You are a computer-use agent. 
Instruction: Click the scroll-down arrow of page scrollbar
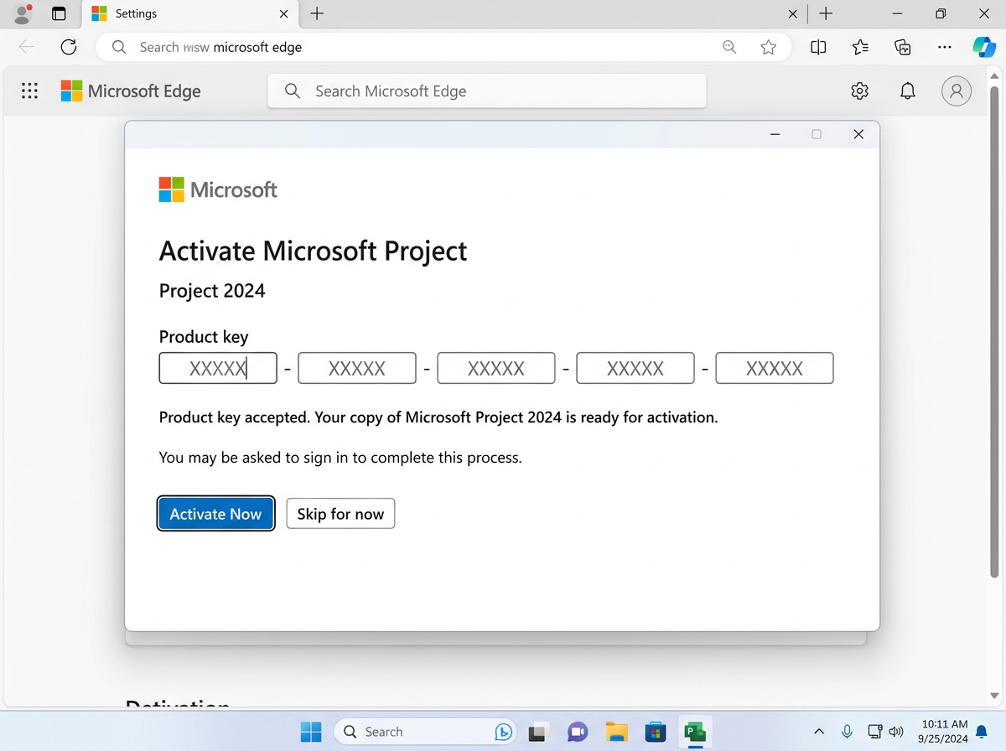(x=994, y=696)
